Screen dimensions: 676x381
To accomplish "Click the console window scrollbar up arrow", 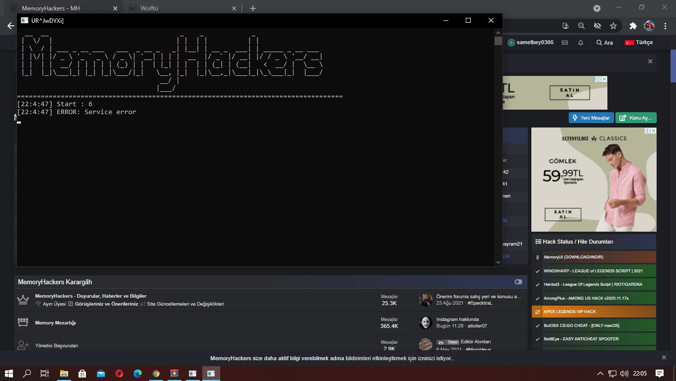I will 498,32.
